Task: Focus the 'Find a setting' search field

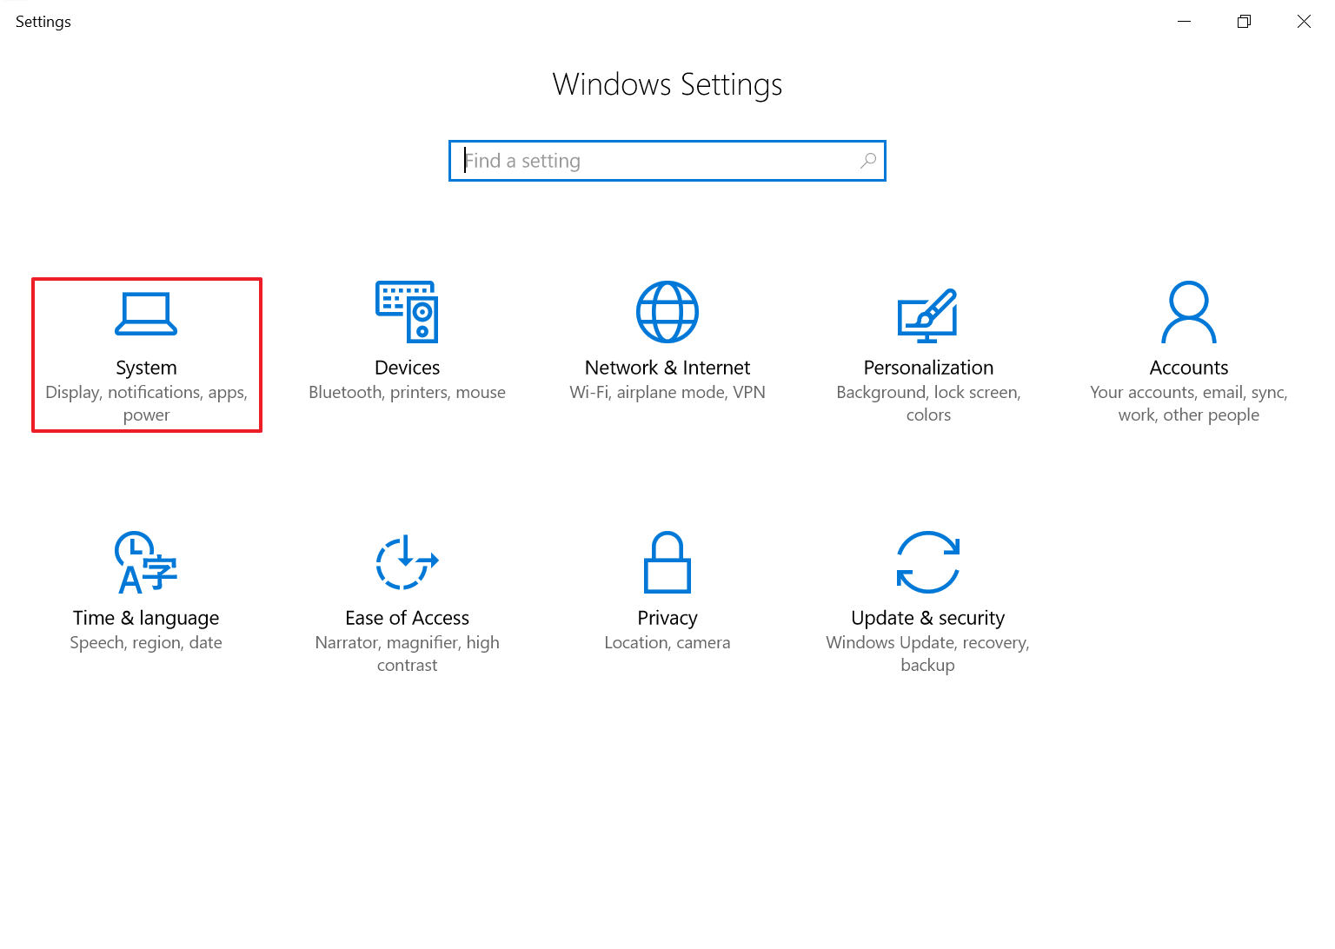Action: (652, 161)
